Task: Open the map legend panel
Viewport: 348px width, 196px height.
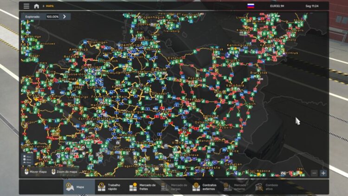Action: 27,159
